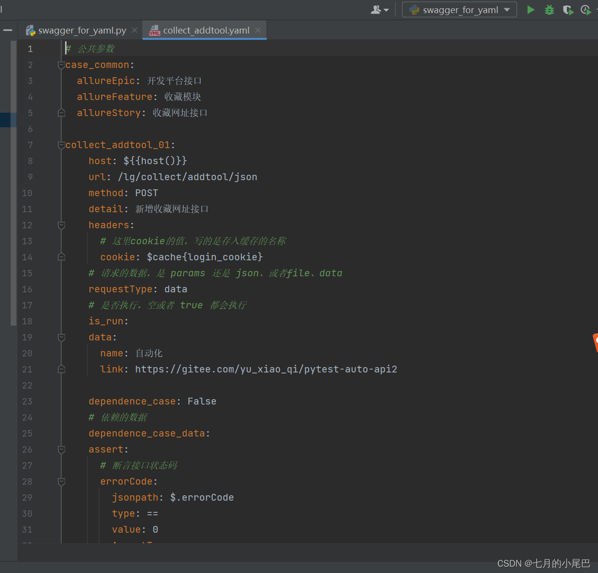The image size is (598, 573).
Task: Close the swagger_for_yaml.py tab
Action: 135,31
